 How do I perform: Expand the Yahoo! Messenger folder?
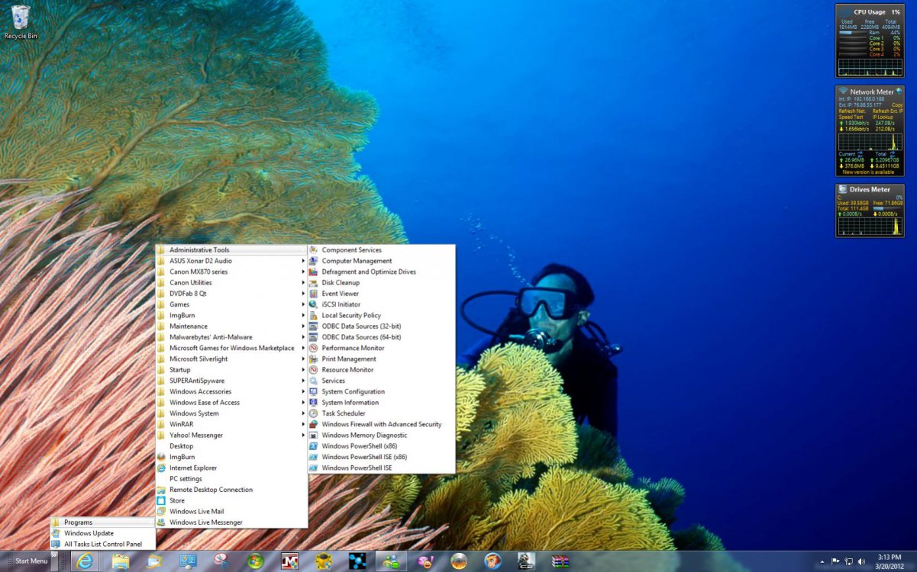[231, 435]
